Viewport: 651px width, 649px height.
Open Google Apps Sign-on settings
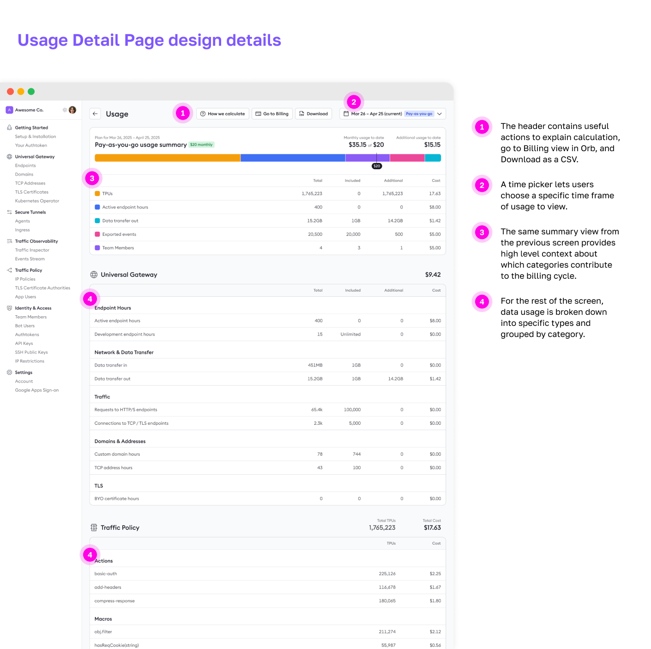37,390
